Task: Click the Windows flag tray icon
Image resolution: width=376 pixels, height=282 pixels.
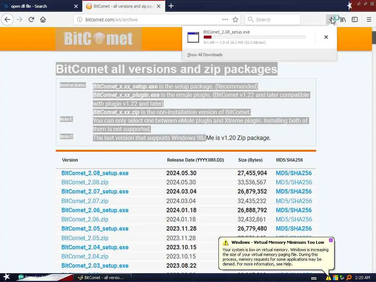Action: click(x=336, y=278)
